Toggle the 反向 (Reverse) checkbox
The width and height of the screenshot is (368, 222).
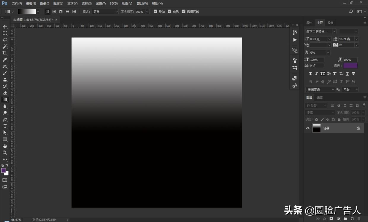pyautogui.click(x=156, y=12)
